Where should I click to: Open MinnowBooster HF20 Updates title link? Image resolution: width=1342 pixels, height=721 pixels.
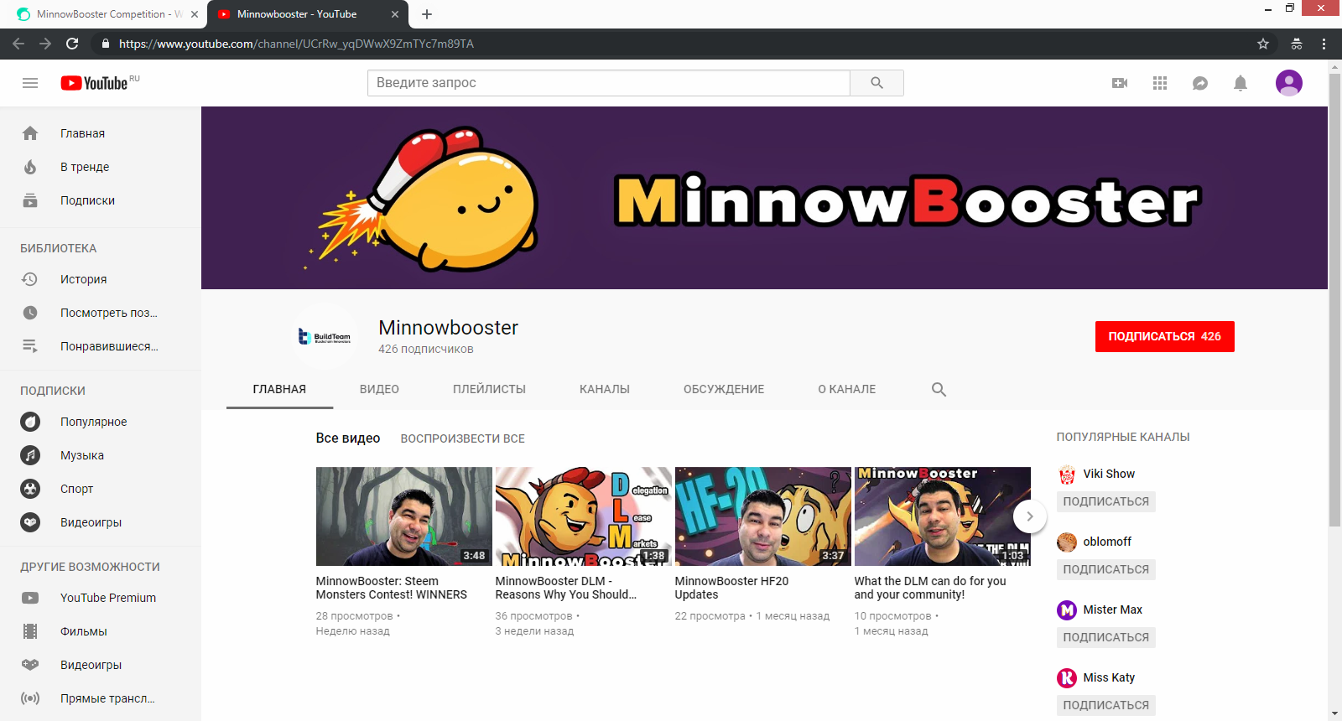click(x=731, y=588)
